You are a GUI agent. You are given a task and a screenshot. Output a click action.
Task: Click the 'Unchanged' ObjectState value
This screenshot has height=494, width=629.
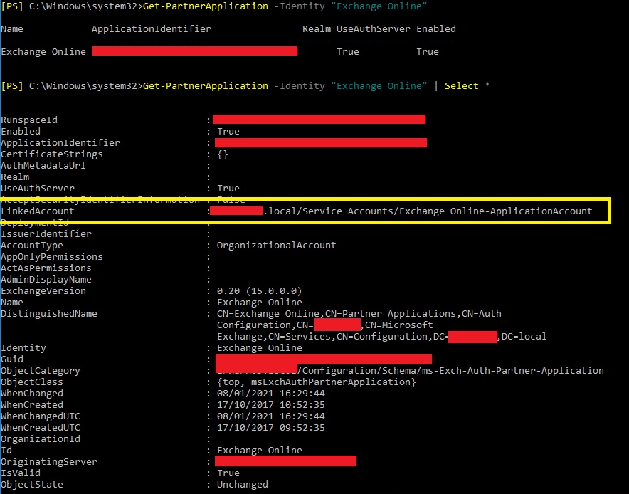pyautogui.click(x=243, y=484)
